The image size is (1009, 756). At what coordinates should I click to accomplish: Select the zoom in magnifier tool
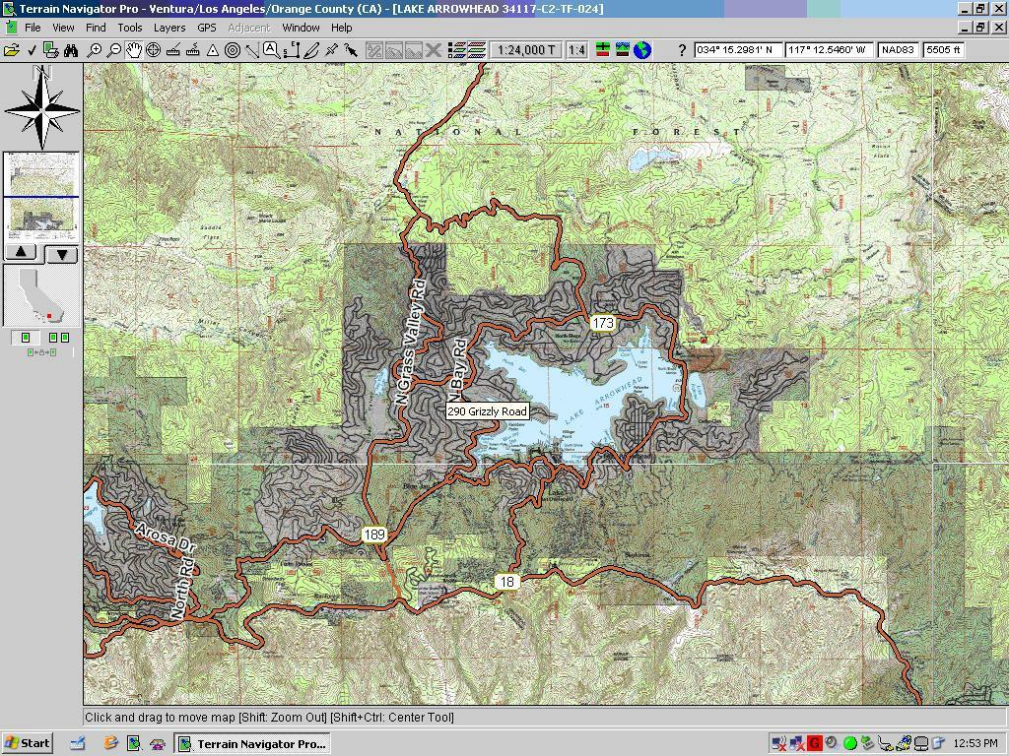tap(94, 50)
